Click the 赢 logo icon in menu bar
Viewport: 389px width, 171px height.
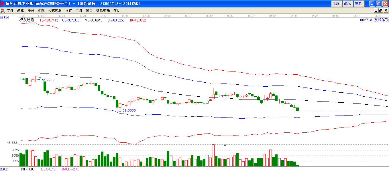tap(3, 11)
